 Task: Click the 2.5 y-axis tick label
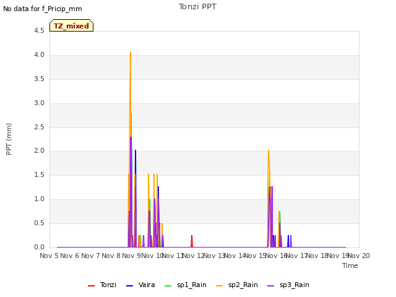tap(39, 127)
